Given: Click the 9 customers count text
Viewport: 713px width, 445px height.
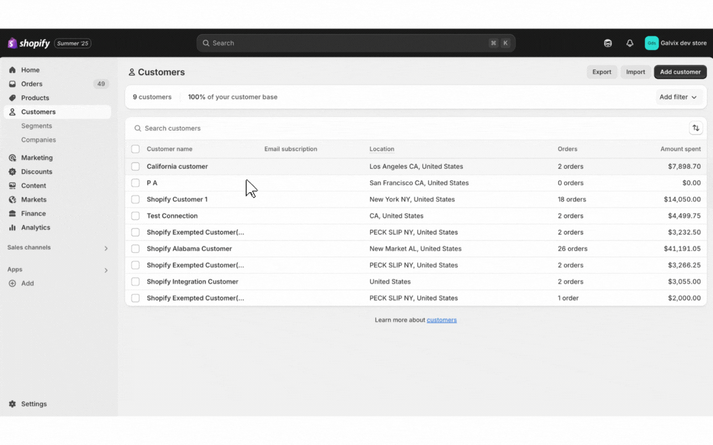Looking at the screenshot, I should point(152,97).
